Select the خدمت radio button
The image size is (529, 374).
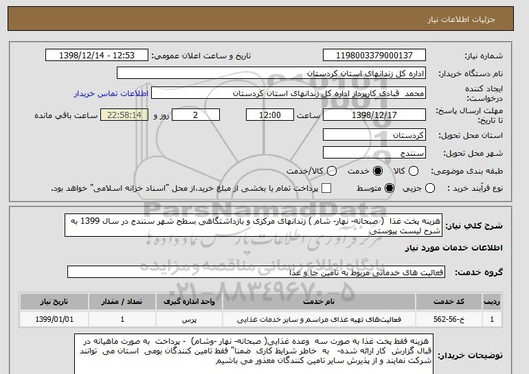[378, 171]
